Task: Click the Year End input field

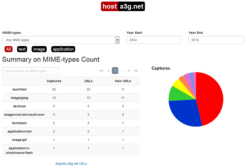Action: tap(216, 40)
